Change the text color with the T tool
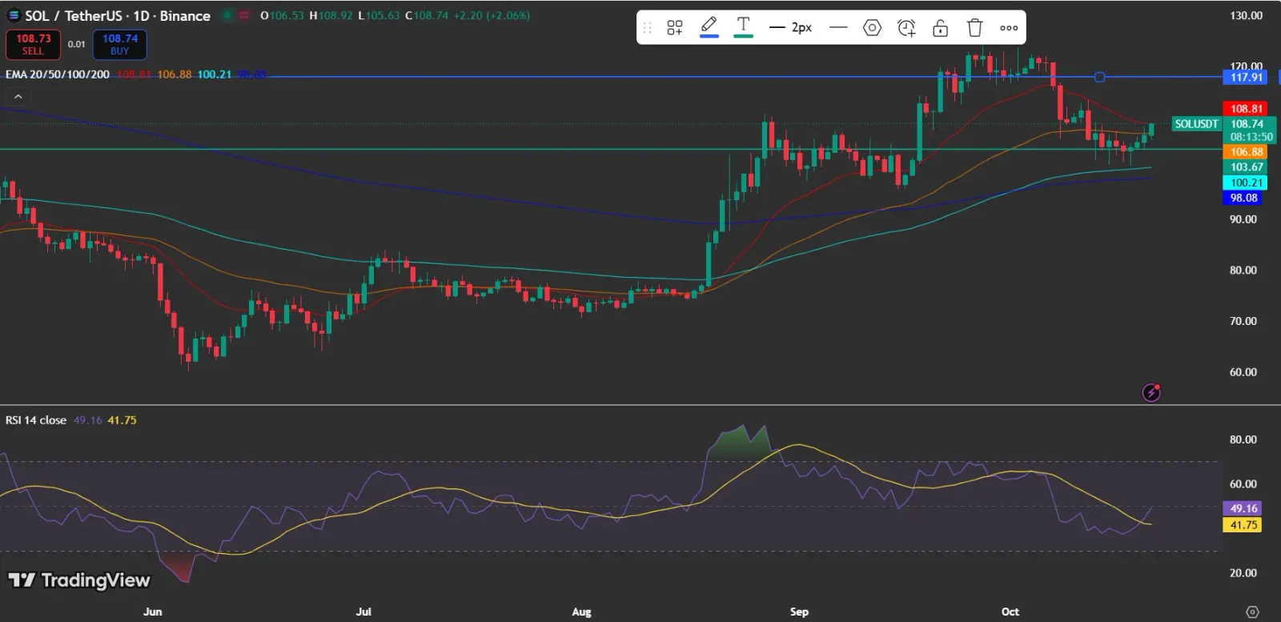The width and height of the screenshot is (1281, 622). 743,27
